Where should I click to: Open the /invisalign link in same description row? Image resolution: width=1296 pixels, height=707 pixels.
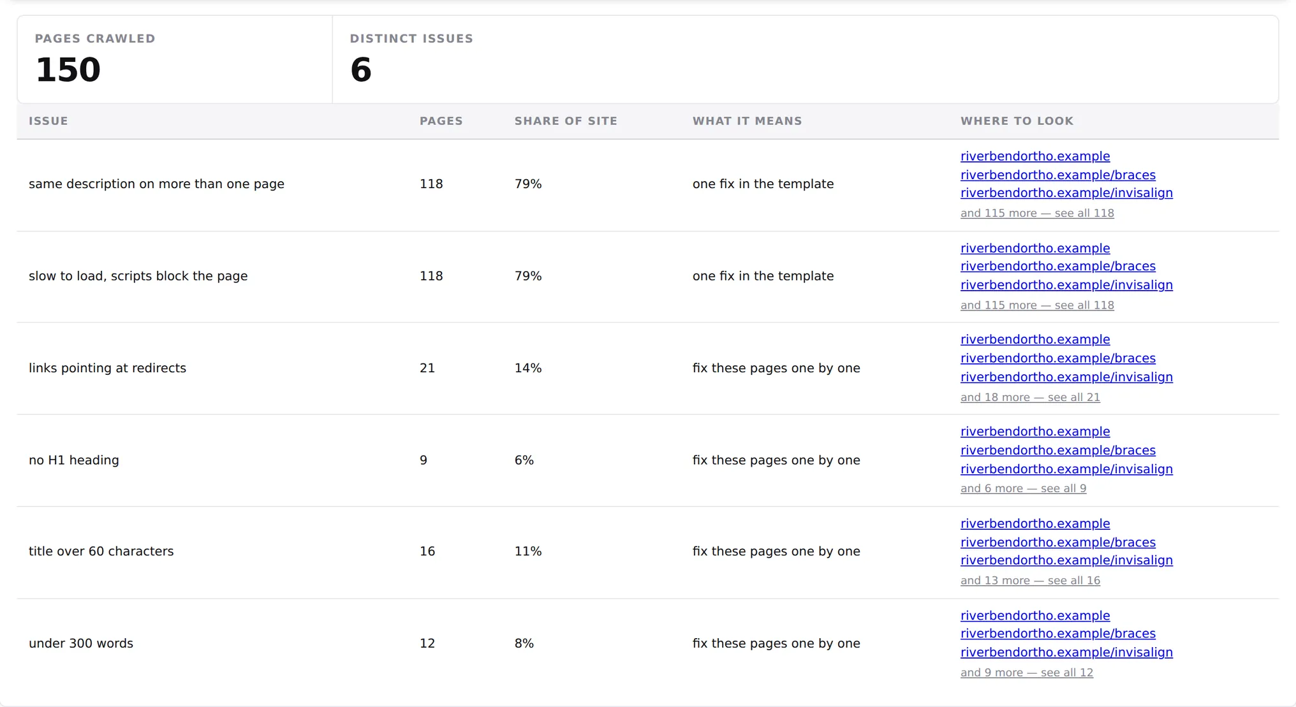(x=1066, y=193)
